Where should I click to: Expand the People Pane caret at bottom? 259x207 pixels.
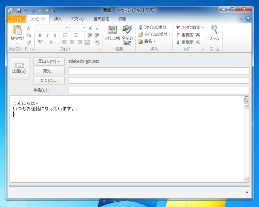[247, 192]
